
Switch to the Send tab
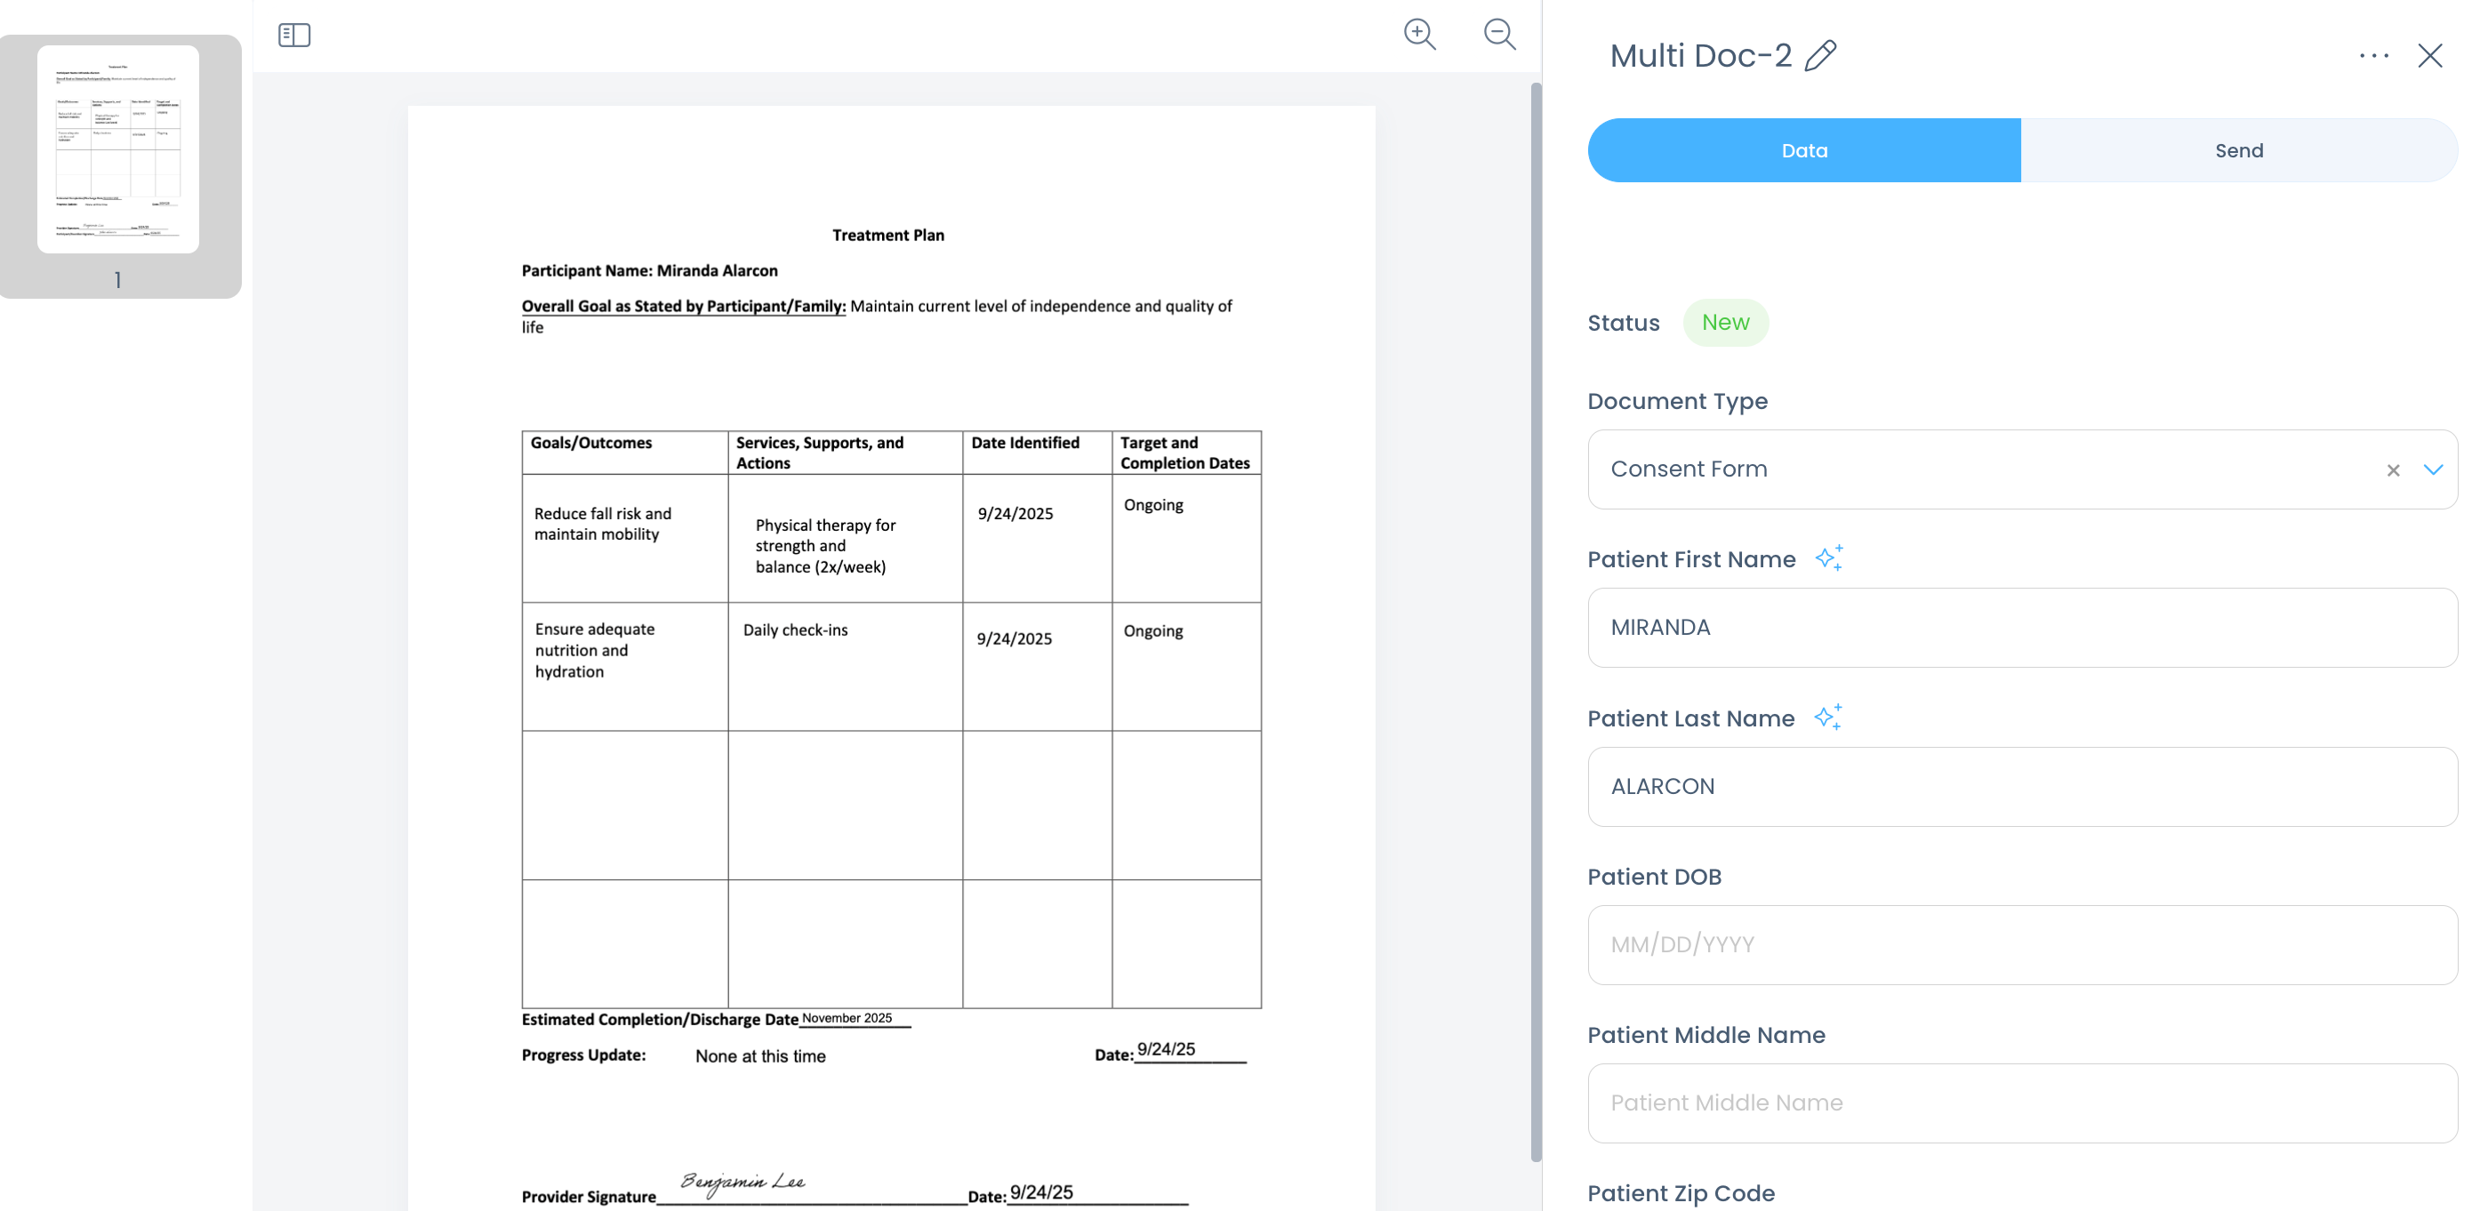coord(2238,150)
